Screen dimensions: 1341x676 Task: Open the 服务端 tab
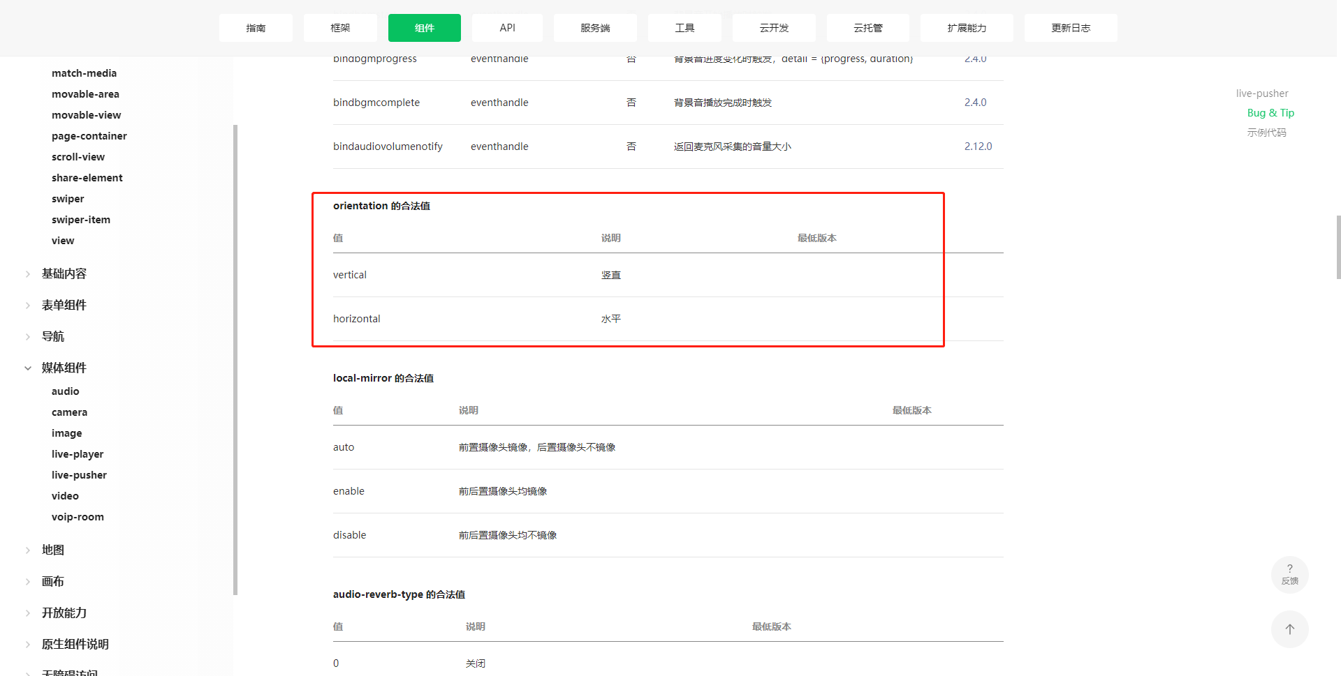[x=595, y=28]
